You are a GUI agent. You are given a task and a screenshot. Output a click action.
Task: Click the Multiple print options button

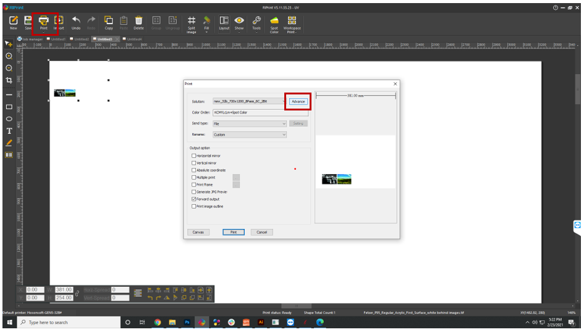coord(236,177)
